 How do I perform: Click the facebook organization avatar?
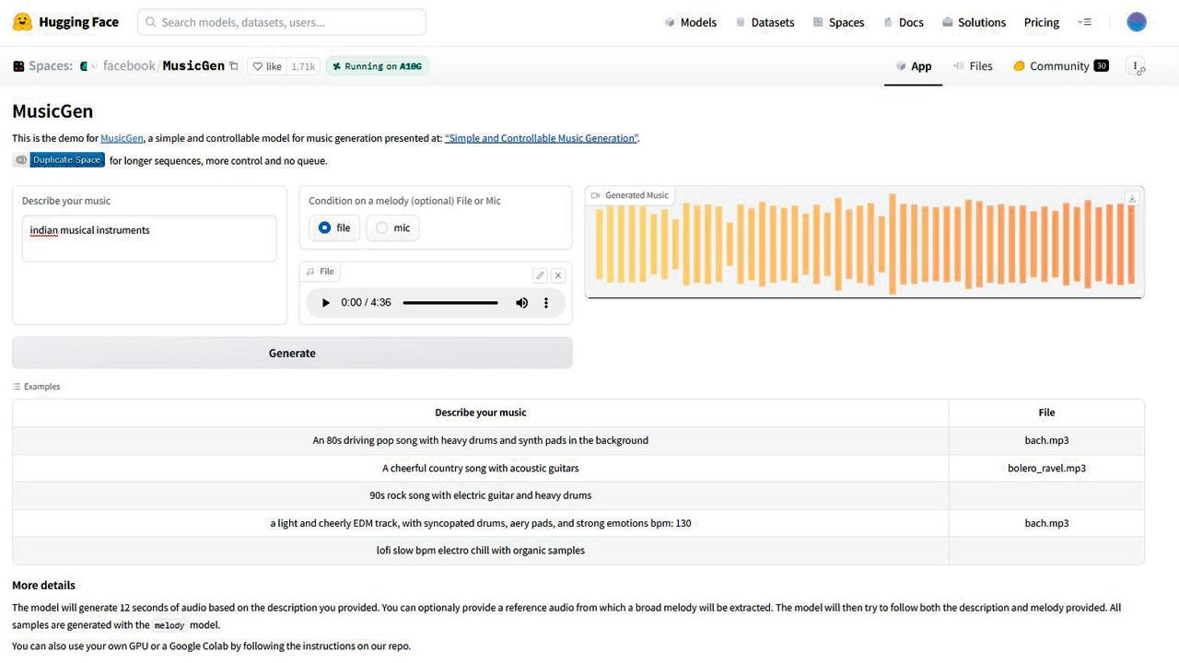pyautogui.click(x=85, y=66)
